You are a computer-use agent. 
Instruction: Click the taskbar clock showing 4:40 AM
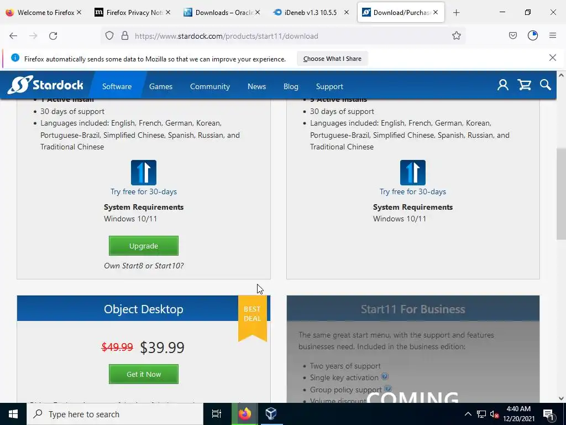(518, 414)
